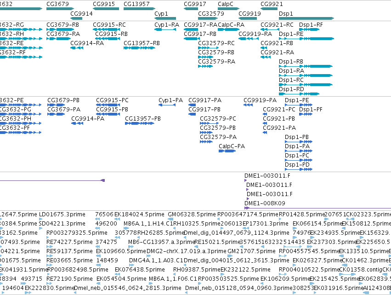
Task: Select transcript Dsp1-RF
Action: coord(309,29)
